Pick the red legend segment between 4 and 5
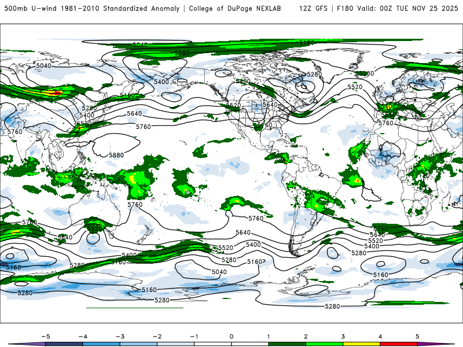 [x=399, y=344]
